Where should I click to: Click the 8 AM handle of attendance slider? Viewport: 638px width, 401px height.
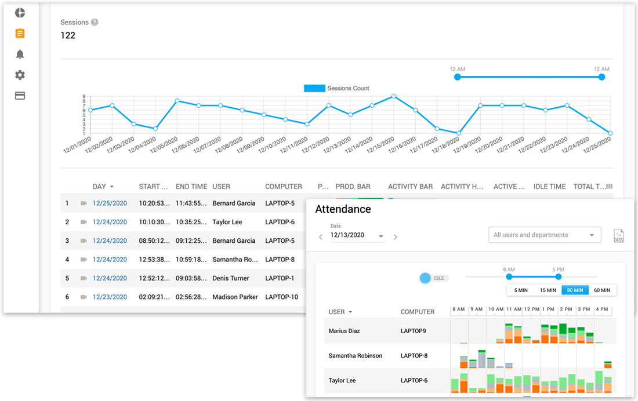509,276
